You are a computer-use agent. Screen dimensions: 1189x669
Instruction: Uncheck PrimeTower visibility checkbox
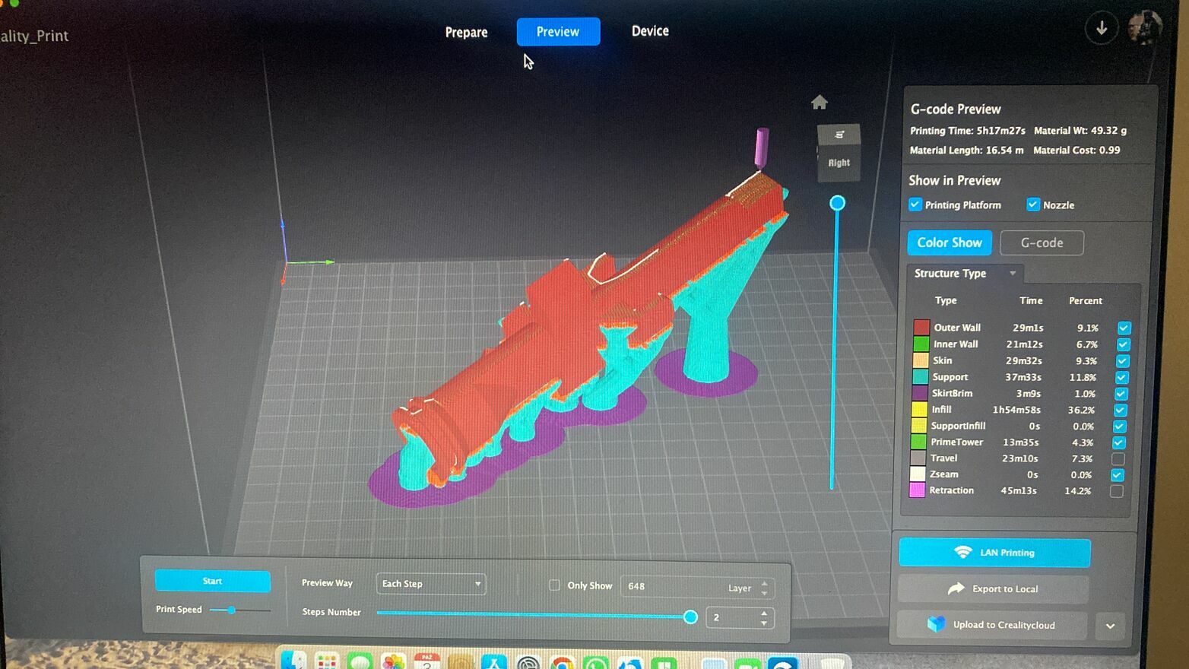click(x=1118, y=442)
